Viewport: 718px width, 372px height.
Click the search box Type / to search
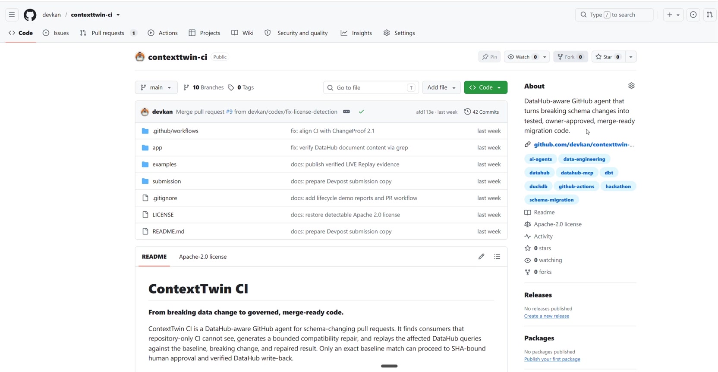614,15
